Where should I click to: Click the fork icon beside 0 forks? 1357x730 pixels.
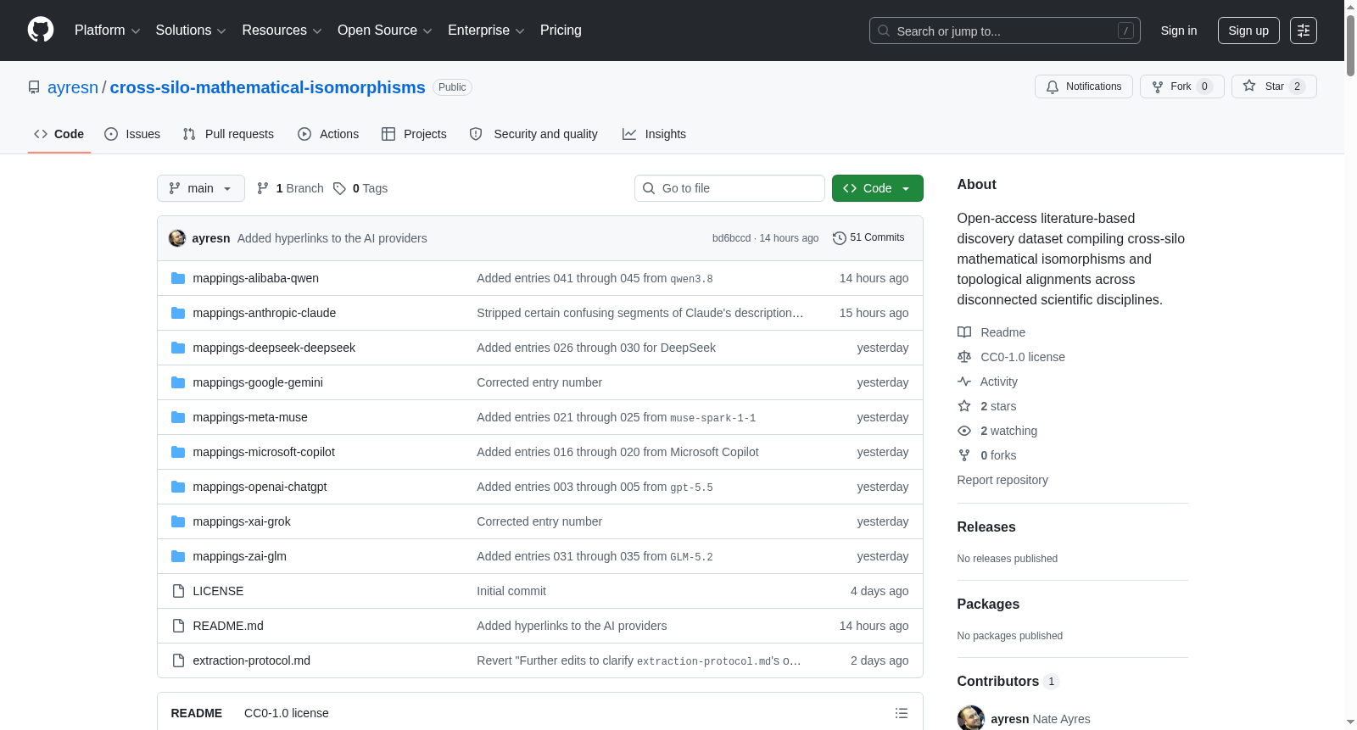964,455
